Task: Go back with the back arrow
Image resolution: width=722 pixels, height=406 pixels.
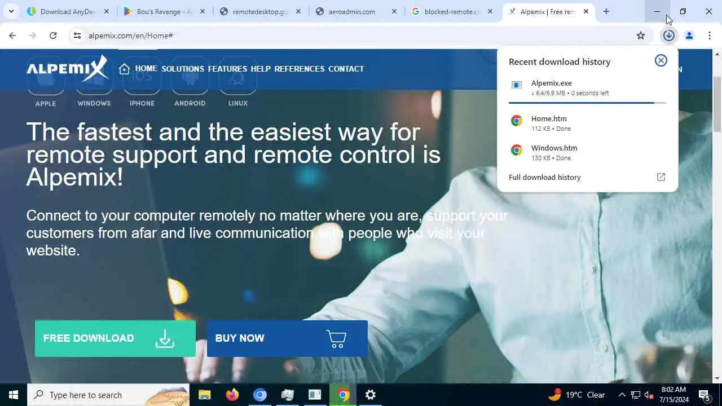Action: (12, 36)
